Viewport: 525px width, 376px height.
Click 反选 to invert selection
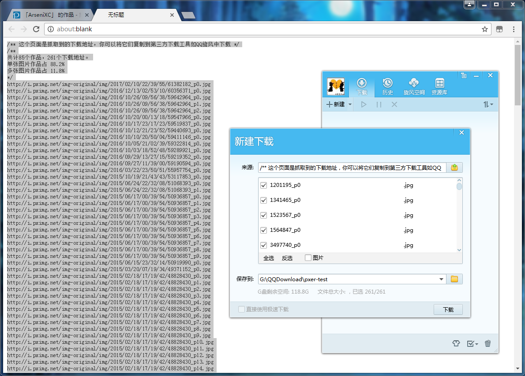pyautogui.click(x=287, y=258)
